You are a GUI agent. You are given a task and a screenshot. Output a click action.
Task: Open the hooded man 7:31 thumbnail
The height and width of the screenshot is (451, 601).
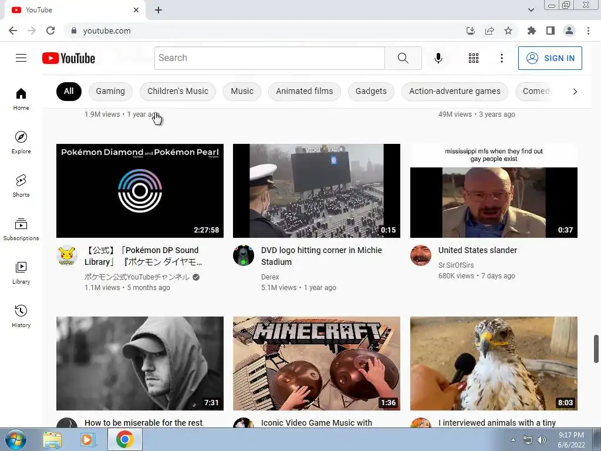tap(140, 363)
